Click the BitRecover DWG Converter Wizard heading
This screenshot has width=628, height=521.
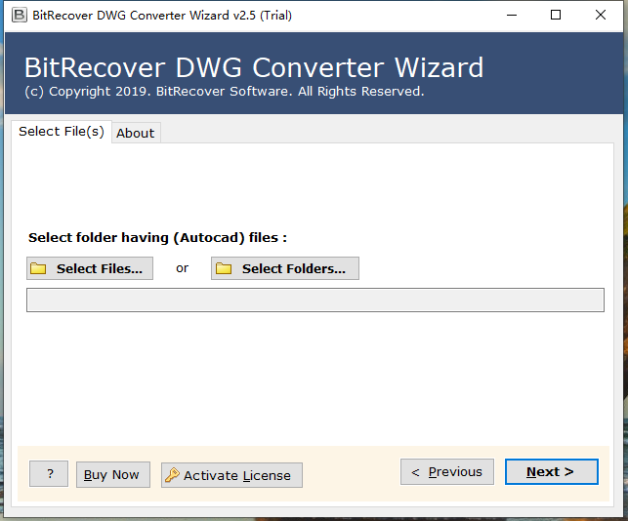[x=254, y=67]
